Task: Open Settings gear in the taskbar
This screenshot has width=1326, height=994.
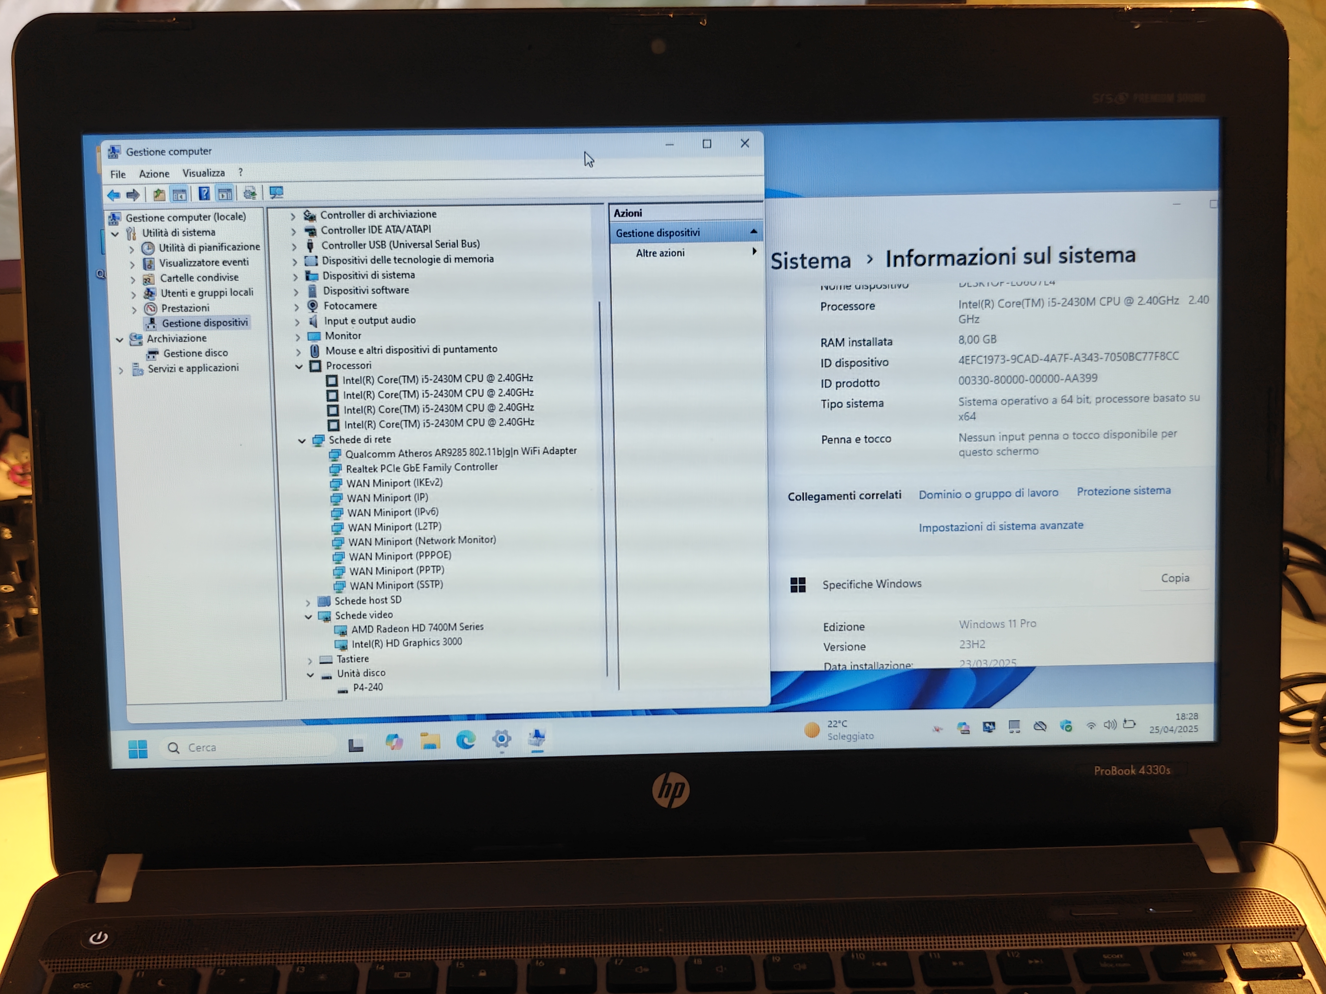Action: tap(501, 739)
